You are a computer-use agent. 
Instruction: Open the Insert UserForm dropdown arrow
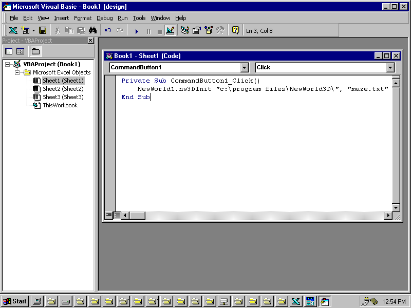[33, 31]
